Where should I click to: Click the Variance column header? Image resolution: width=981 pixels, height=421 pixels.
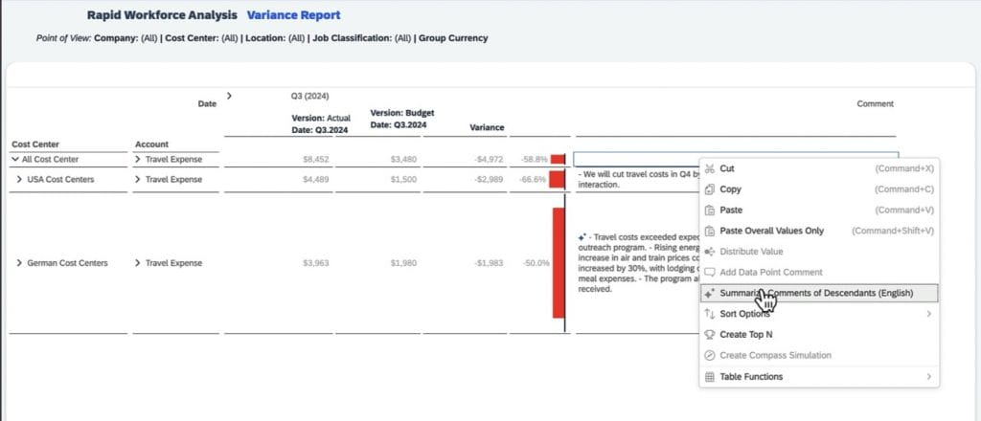point(487,127)
